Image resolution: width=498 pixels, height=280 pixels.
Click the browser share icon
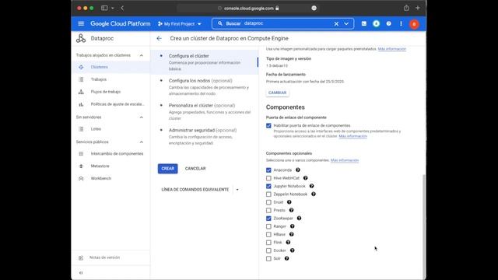click(406, 9)
